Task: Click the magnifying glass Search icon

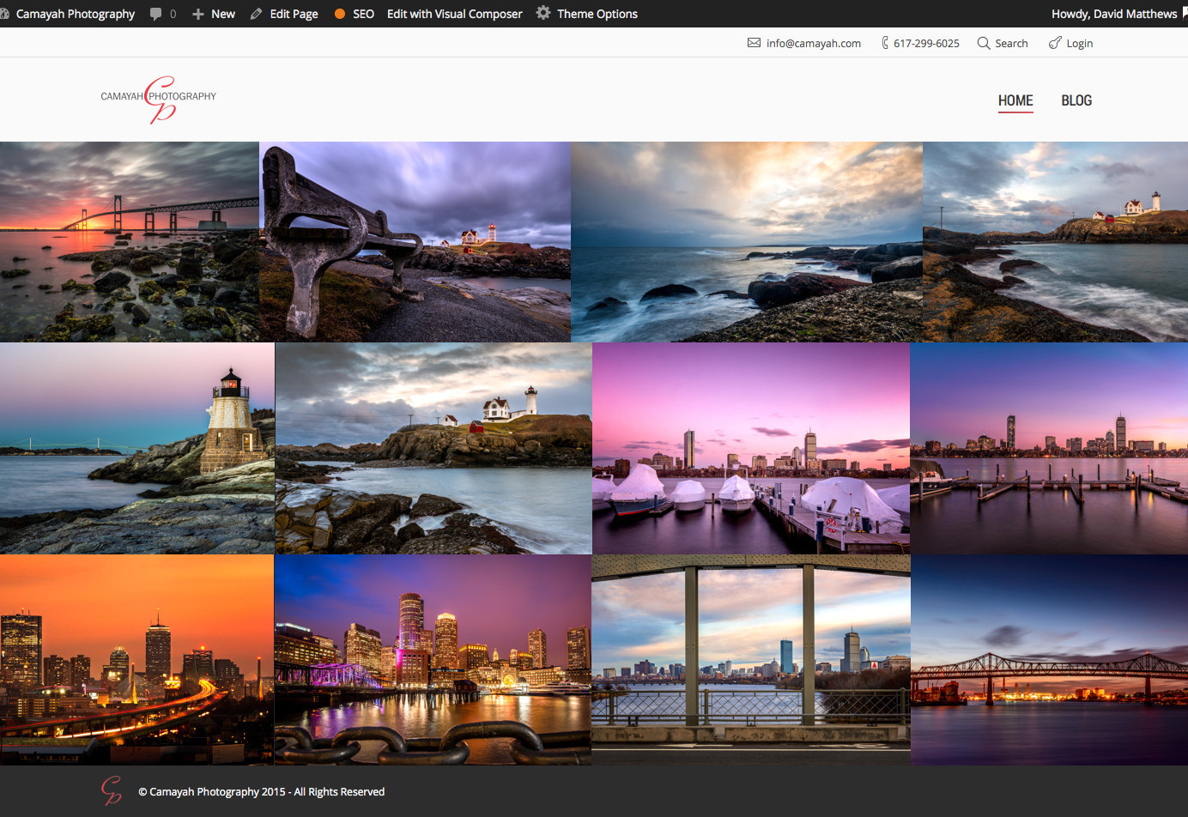Action: pyautogui.click(x=984, y=43)
